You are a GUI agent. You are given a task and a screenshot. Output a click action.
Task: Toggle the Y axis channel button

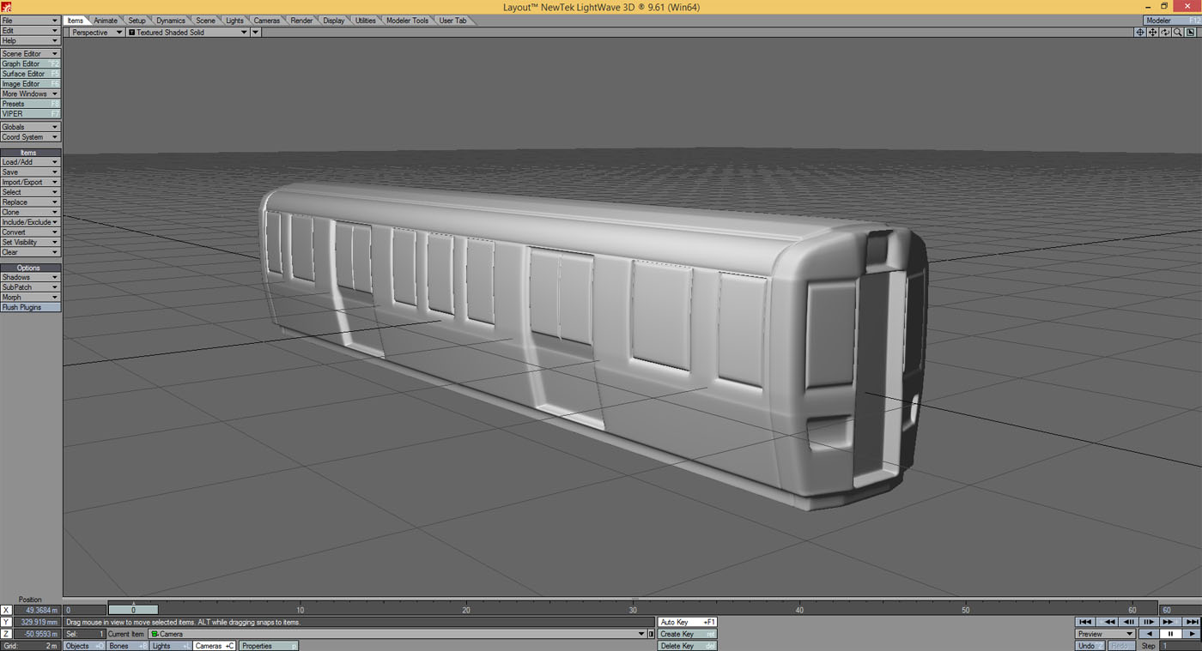(6, 622)
